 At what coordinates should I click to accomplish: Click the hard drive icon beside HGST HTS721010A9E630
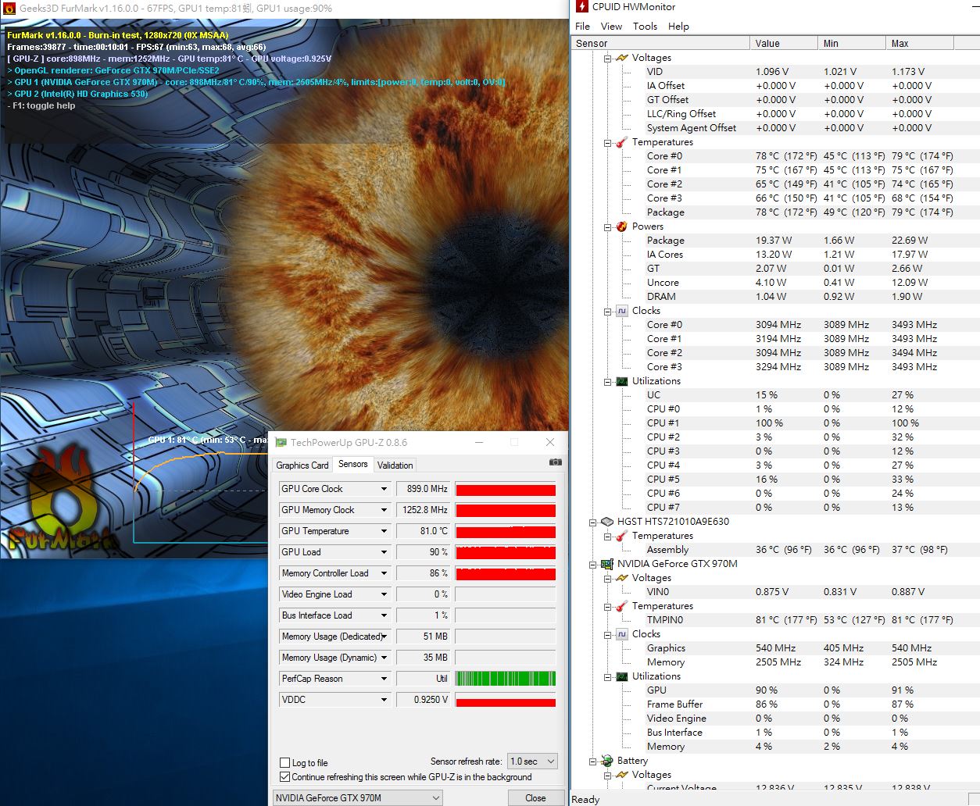click(607, 522)
